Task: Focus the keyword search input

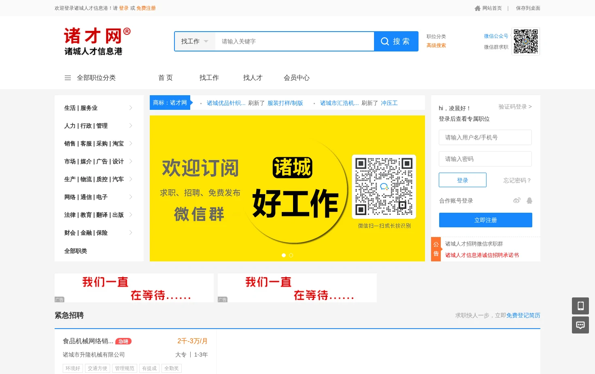Action: [x=295, y=41]
